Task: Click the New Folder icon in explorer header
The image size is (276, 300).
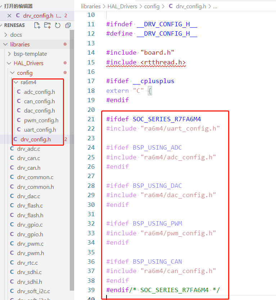Action: pos(47,25)
